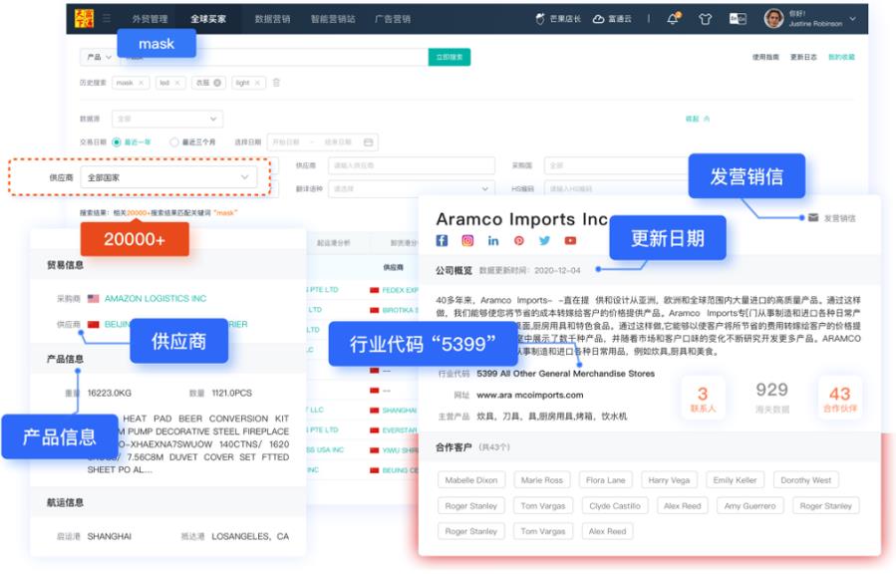The width and height of the screenshot is (896, 576).
Task: Open the 产品 search-type dropdown
Action: click(x=99, y=57)
